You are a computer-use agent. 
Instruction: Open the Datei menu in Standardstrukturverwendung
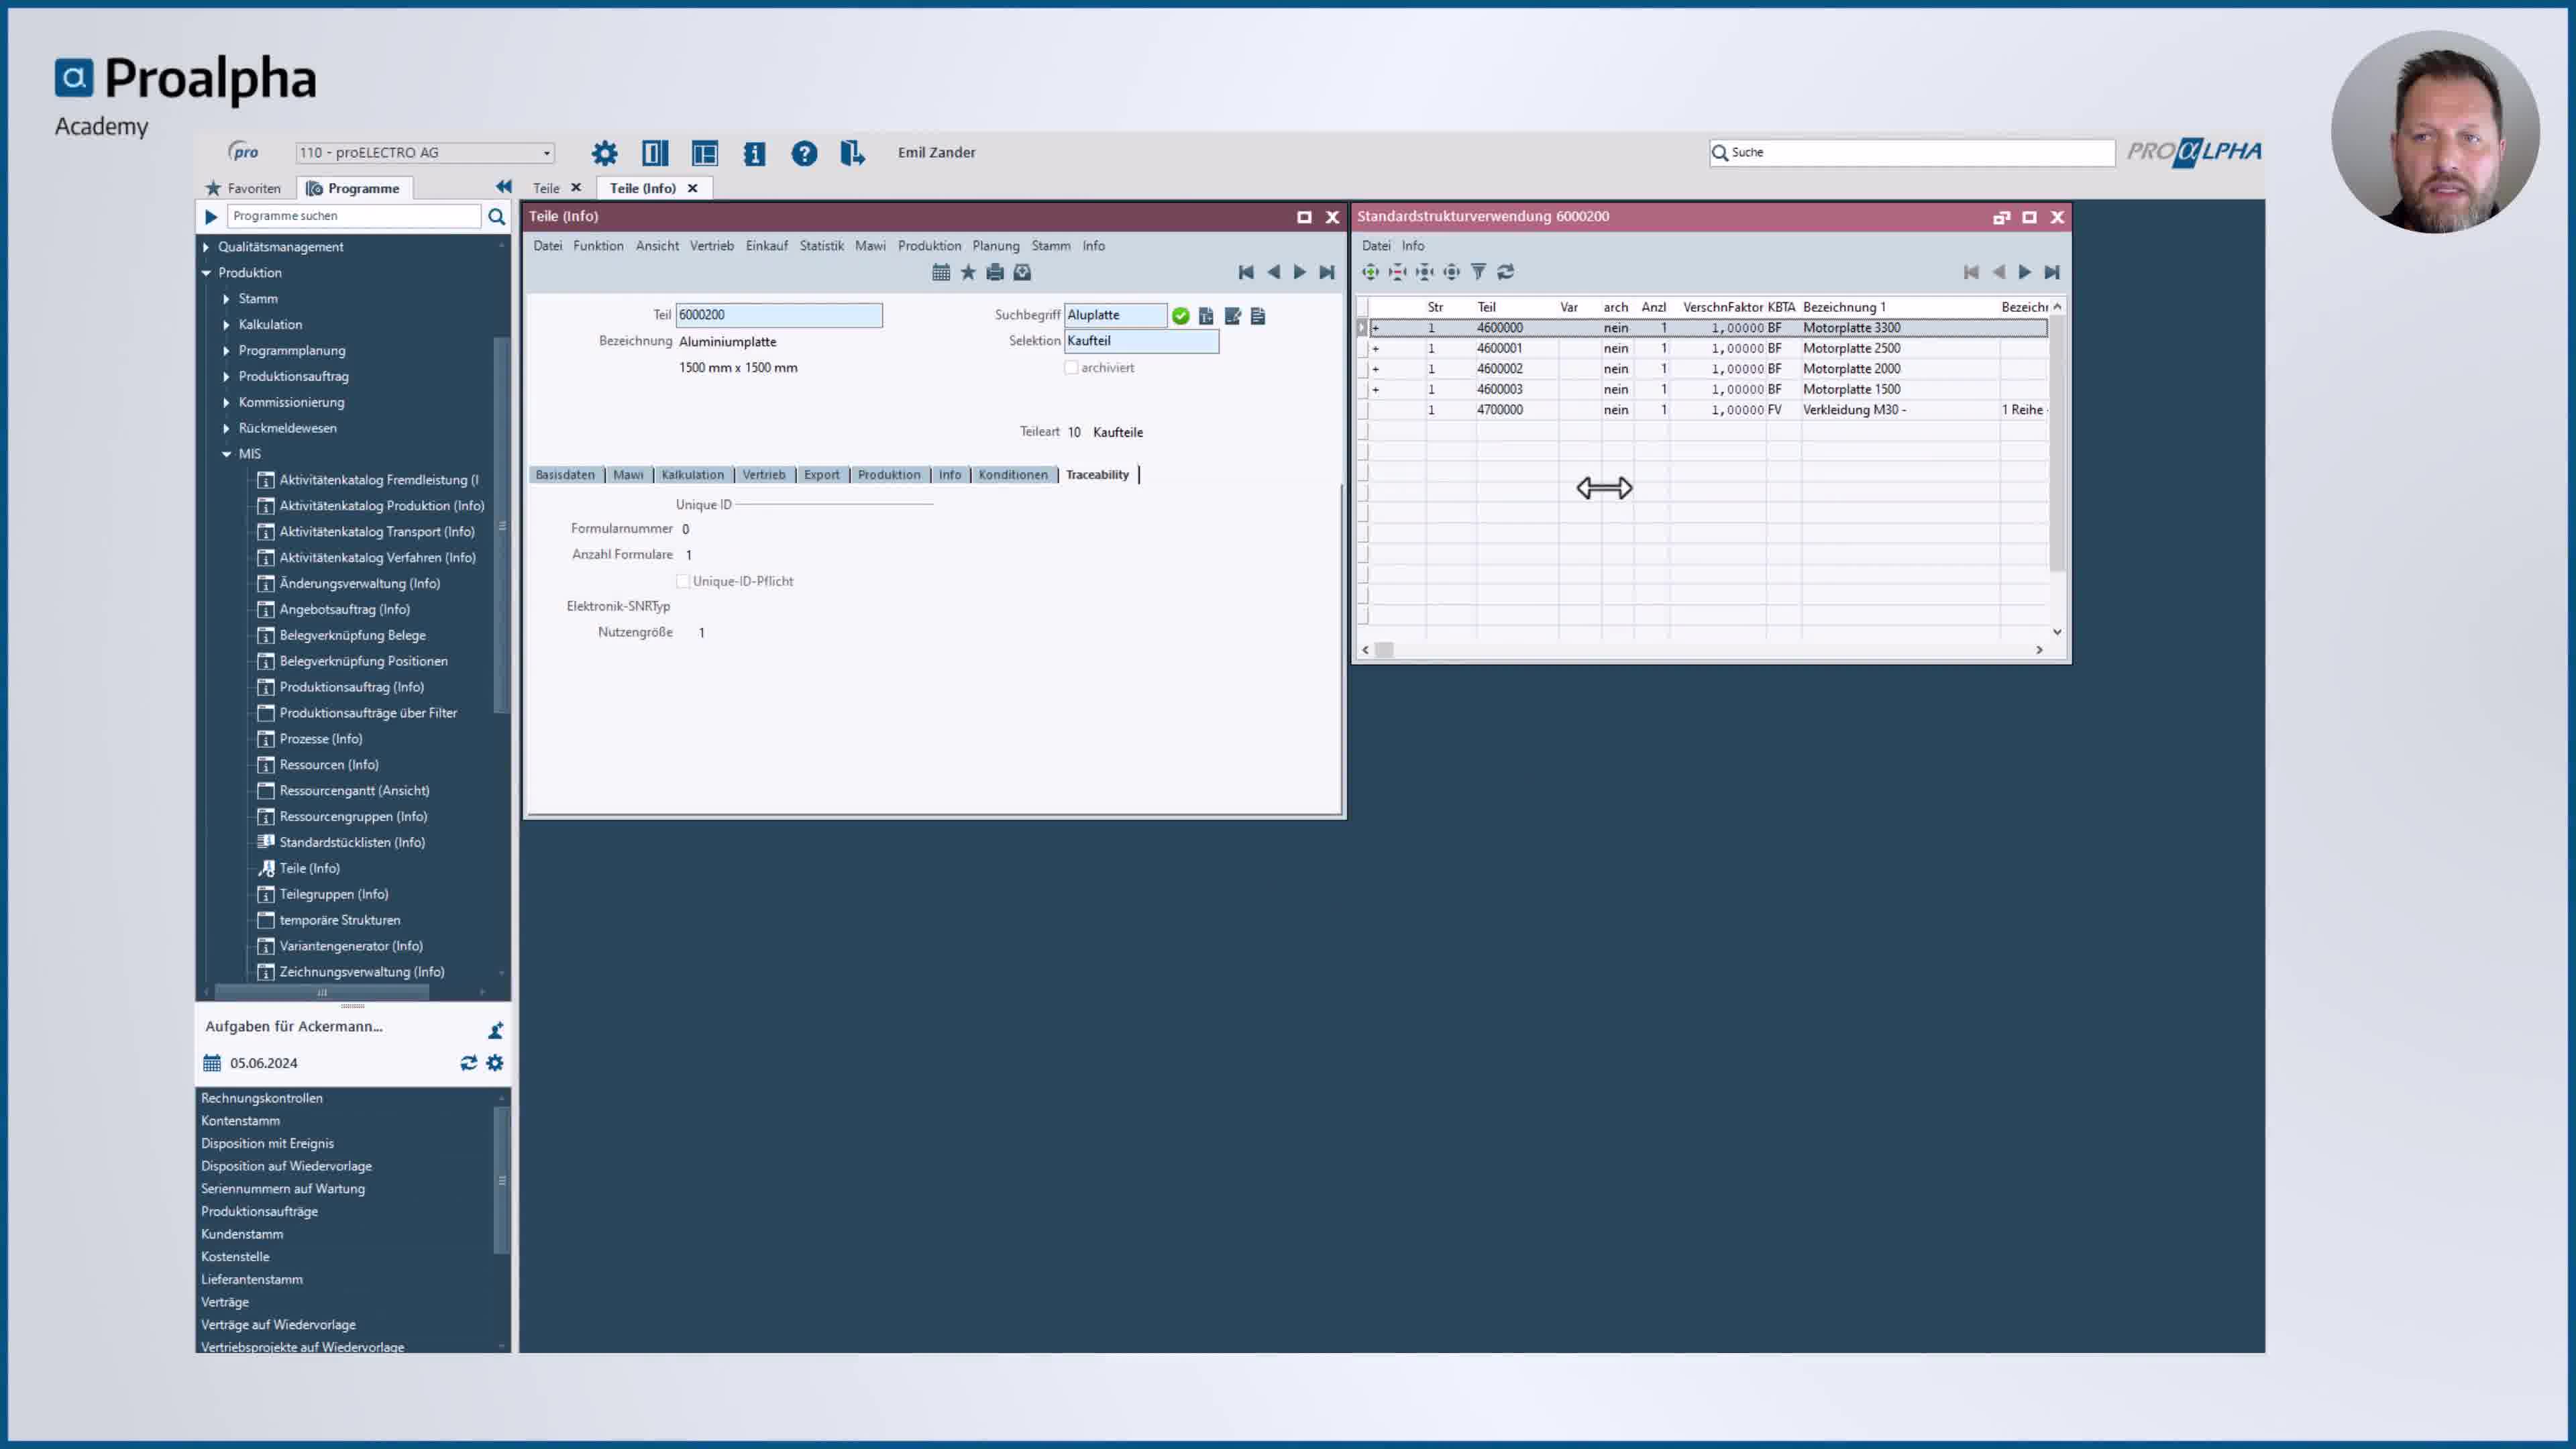[x=1376, y=246]
